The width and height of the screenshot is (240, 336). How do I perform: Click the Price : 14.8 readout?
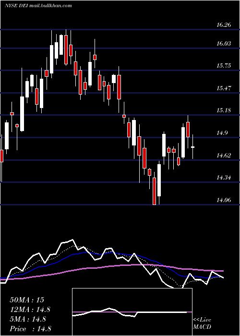click(x=30, y=329)
